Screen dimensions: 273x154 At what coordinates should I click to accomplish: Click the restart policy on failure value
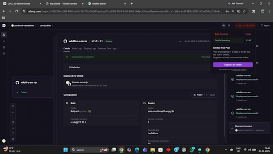point(153,133)
